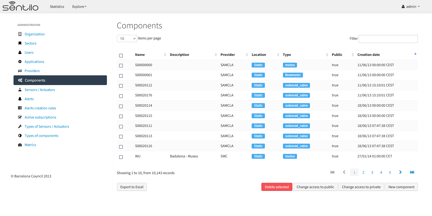Sort by the Provider column

coord(234,55)
